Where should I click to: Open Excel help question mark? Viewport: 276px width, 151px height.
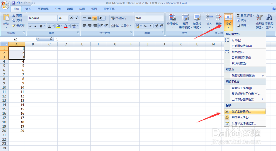274,9
